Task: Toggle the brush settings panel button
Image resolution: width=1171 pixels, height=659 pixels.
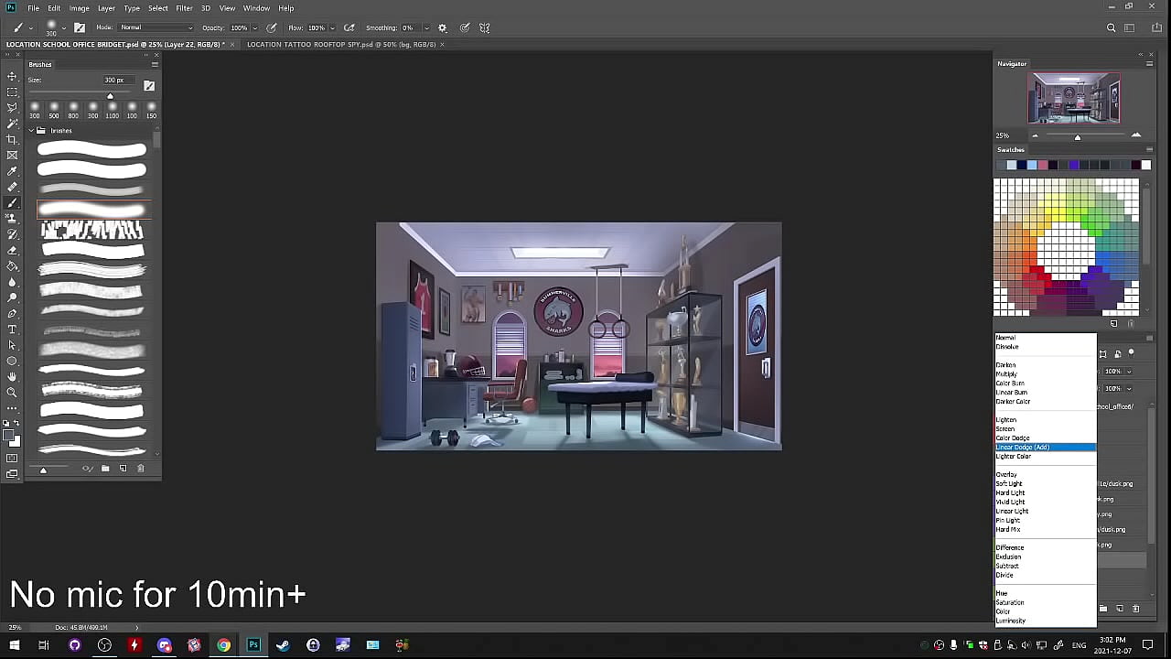Action: (80, 28)
